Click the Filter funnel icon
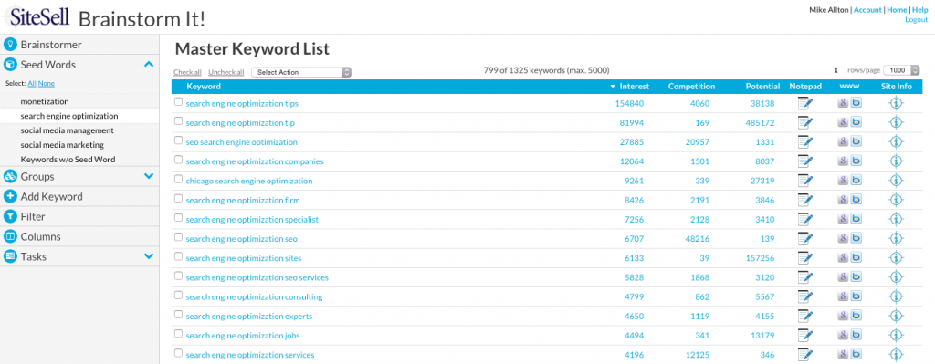 point(9,217)
